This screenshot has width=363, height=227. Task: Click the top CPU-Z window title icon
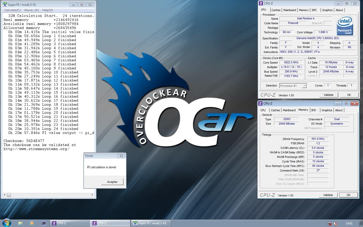pos(261,3)
